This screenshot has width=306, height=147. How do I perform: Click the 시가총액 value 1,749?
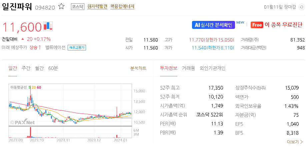[217, 106]
